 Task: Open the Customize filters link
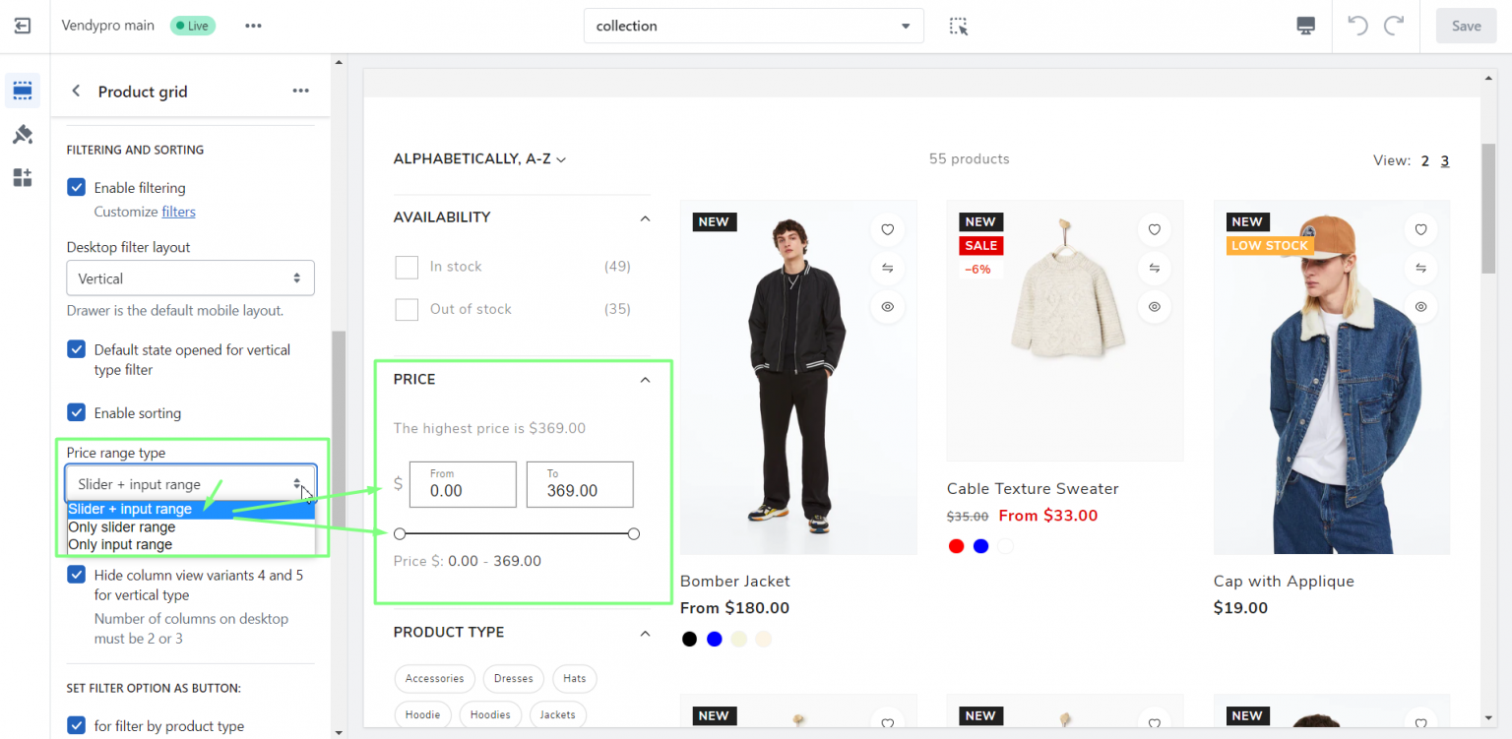point(178,212)
